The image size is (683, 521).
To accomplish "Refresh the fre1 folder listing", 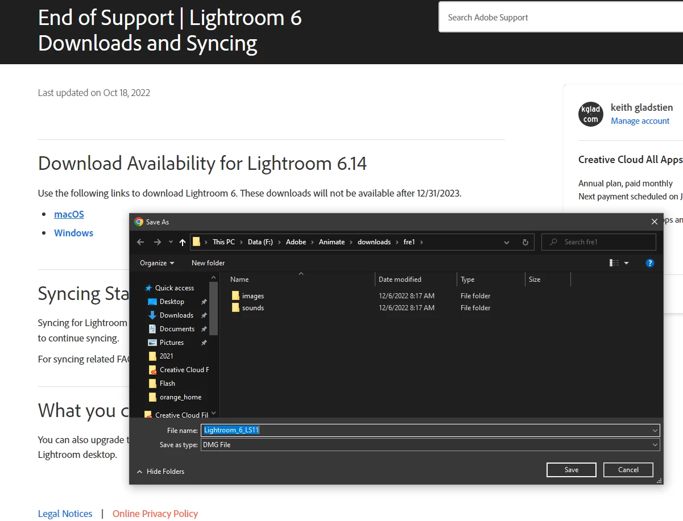I will coord(525,242).
